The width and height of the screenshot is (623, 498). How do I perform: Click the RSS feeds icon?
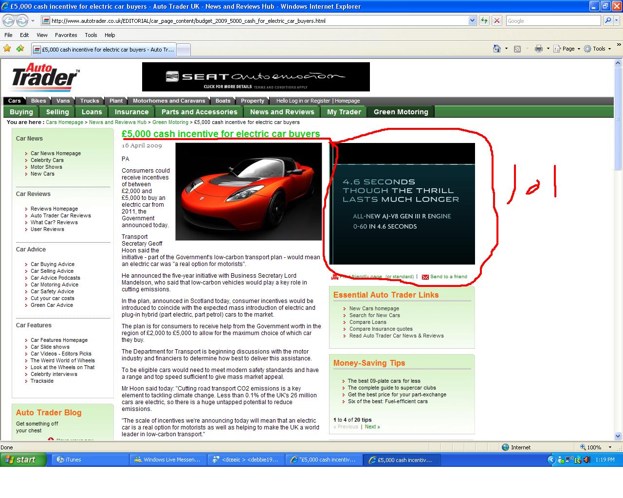517,49
